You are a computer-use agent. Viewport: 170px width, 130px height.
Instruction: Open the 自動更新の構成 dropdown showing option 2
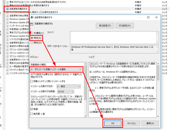[56, 69]
